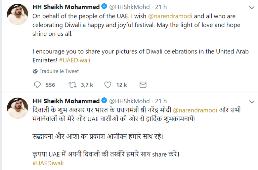Open first tweet's more options chevron
The width and height of the screenshot is (258, 170).
251,7
